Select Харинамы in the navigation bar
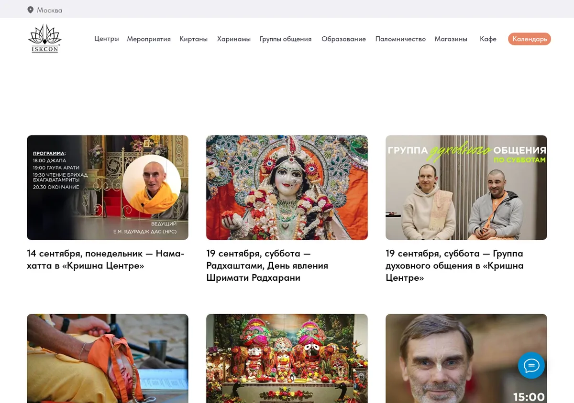574x403 pixels. click(x=234, y=39)
